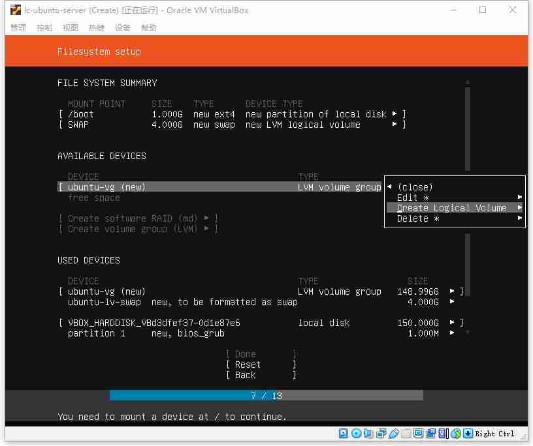This screenshot has width=533, height=446.
Task: Click arrow beside Delete menu entry
Action: (x=519, y=218)
